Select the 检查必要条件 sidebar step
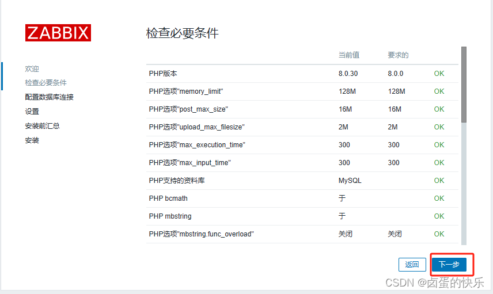 46,83
